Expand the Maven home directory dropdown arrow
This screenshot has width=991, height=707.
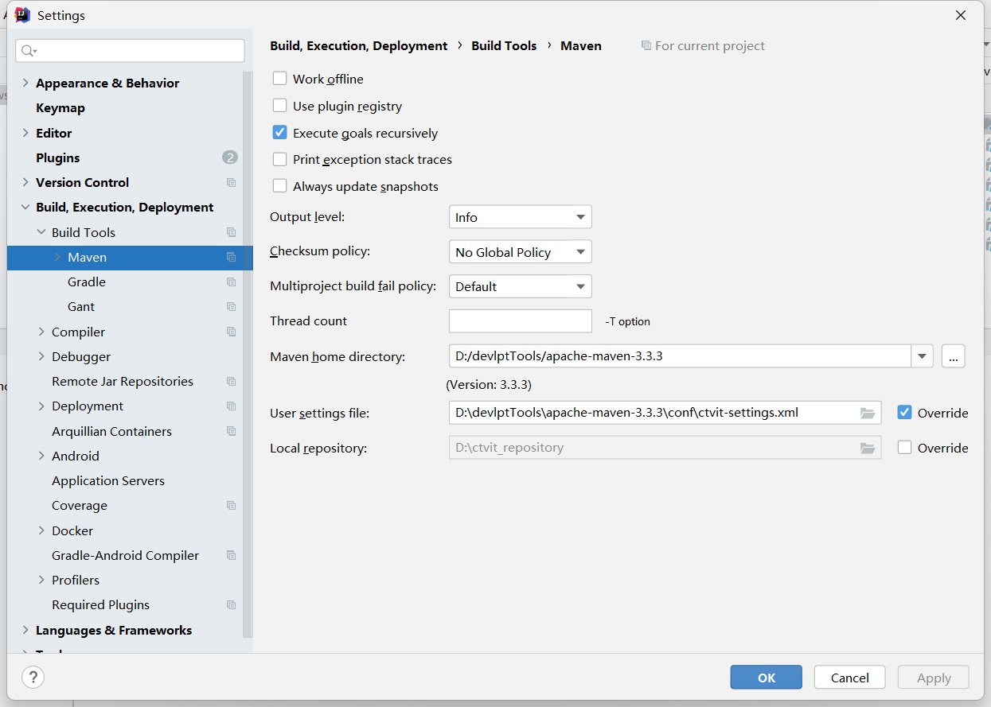click(922, 356)
